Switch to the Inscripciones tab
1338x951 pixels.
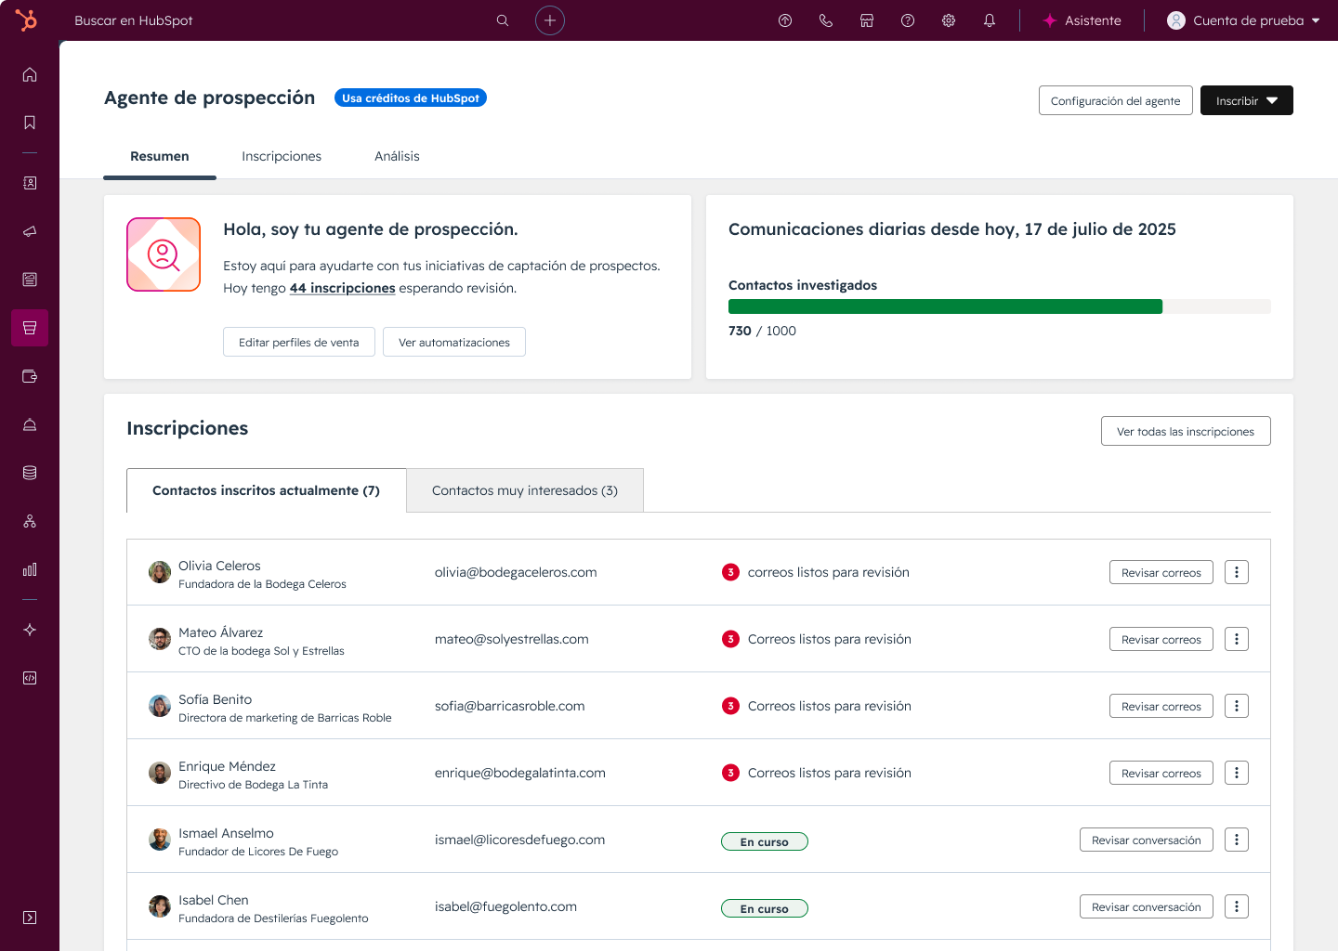282,156
